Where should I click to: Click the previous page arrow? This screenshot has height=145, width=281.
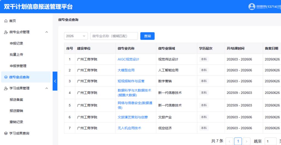point(229,141)
